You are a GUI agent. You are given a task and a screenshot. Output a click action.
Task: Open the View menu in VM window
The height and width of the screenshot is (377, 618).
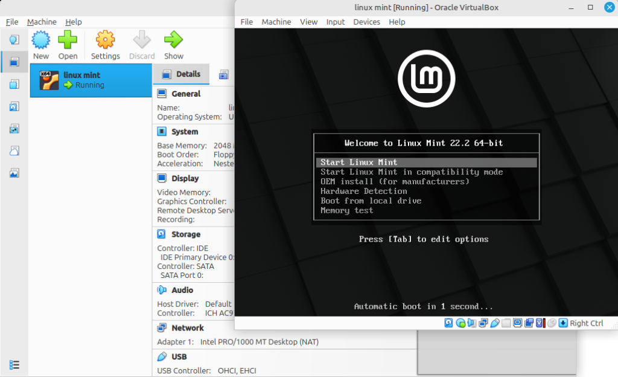coord(308,22)
